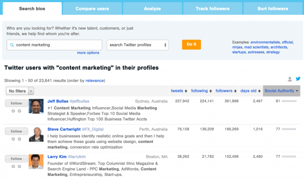The image size is (304, 179).
Task: Open the Sort followers tab
Action: point(273,9)
